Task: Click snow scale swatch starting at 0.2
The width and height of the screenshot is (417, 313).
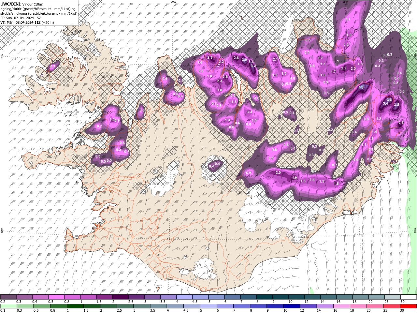Action: tap(8, 297)
